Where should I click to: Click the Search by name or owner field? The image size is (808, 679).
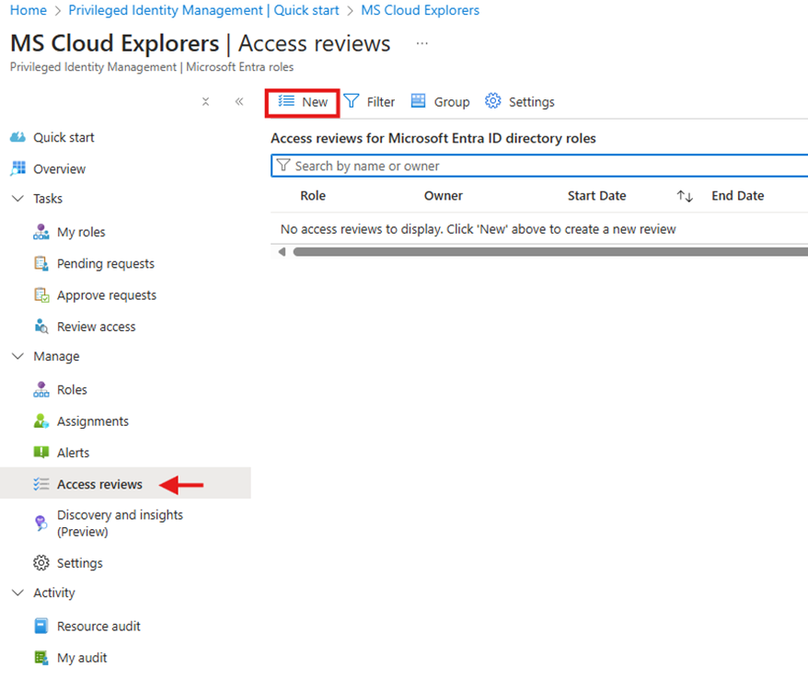tap(543, 167)
